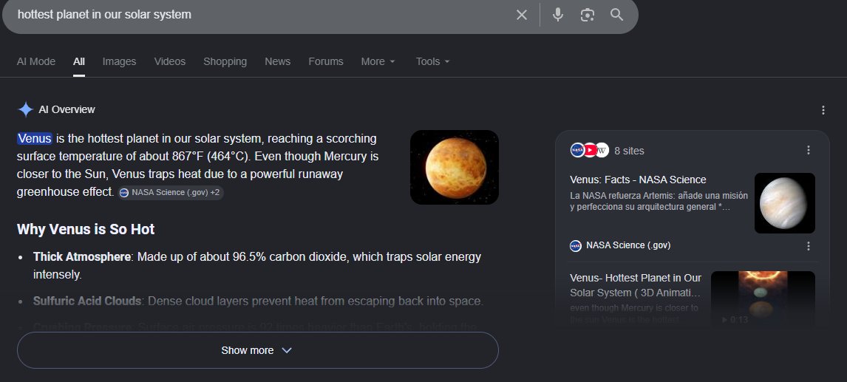
Task: Click the NASA favicon next to NASA Science (.gov) source
Action: (x=575, y=246)
